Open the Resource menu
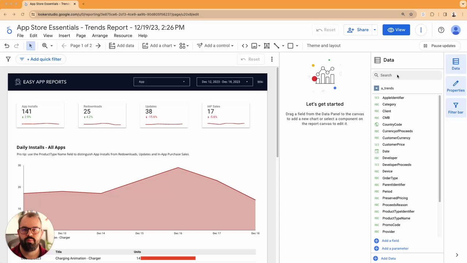 click(x=123, y=36)
